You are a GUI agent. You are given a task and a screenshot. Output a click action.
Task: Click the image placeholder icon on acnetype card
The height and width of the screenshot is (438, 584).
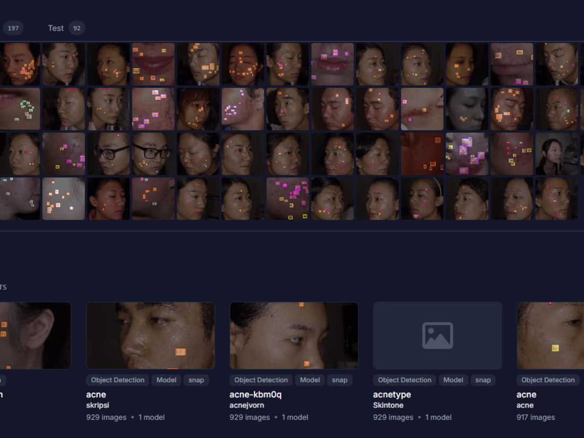point(437,335)
